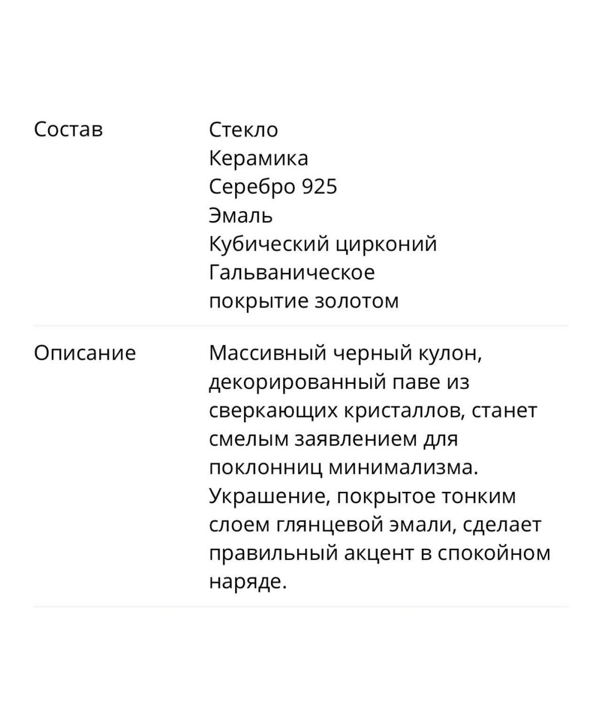Viewport: 602px width, 713px height.
Task: Click the Кубический цирконий text
Action: click(x=323, y=244)
